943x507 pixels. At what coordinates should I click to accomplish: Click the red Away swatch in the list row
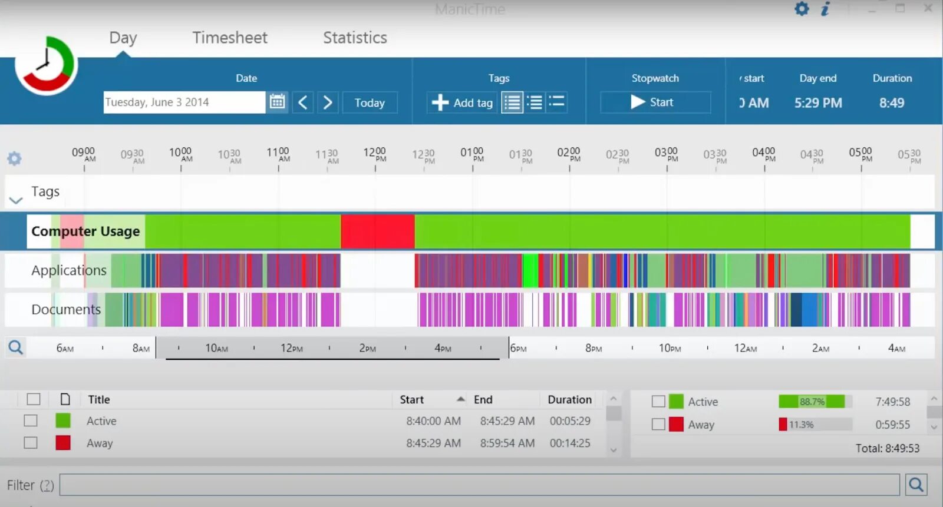tap(63, 443)
